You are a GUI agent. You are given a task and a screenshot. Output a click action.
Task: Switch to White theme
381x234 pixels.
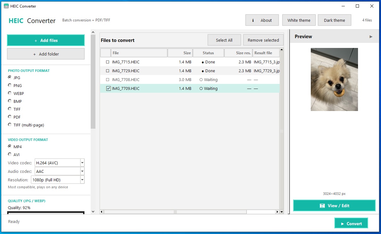299,20
